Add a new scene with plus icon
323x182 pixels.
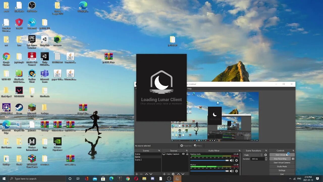[137, 174]
